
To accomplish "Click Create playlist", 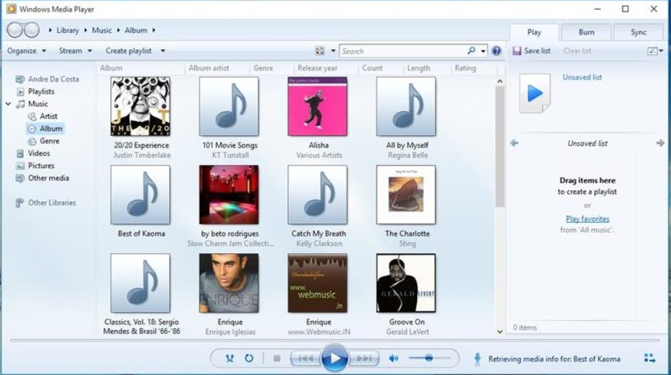I will (x=129, y=51).
